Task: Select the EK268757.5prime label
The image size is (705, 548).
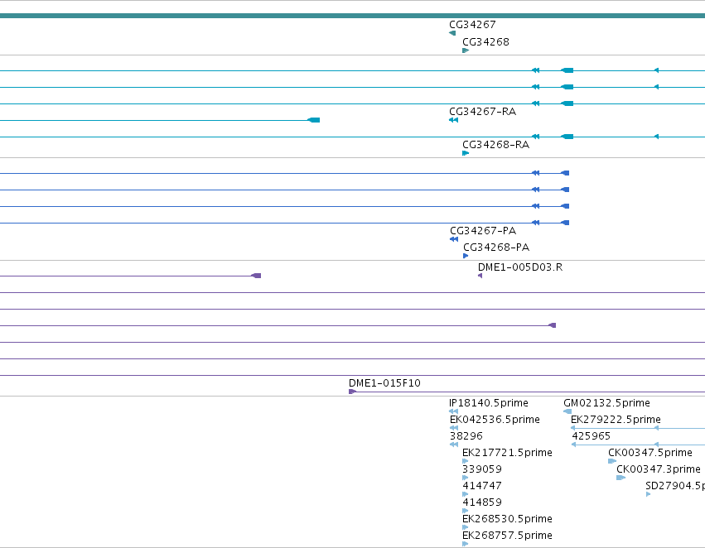Action: point(507,536)
